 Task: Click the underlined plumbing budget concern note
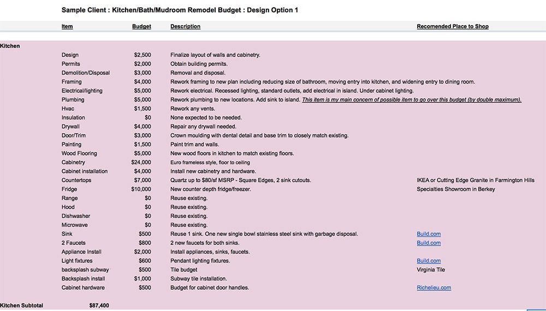coord(411,100)
